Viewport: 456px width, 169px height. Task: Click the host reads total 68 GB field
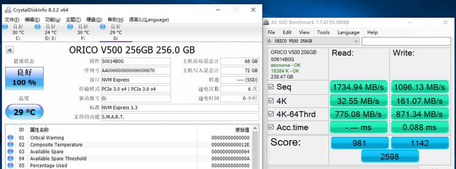[239, 61]
